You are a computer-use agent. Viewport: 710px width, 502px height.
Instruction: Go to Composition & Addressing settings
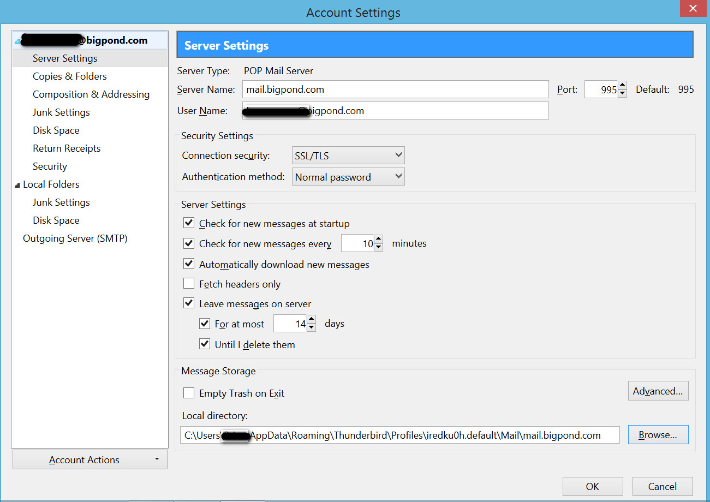[91, 94]
